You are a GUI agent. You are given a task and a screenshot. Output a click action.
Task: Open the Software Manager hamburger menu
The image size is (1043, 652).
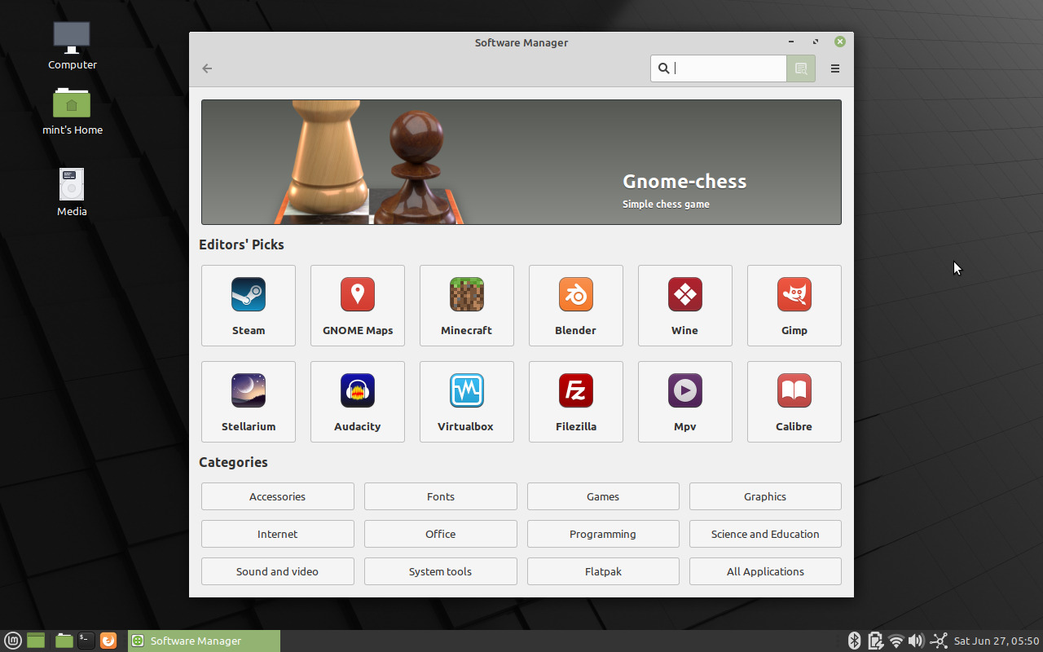(x=835, y=68)
